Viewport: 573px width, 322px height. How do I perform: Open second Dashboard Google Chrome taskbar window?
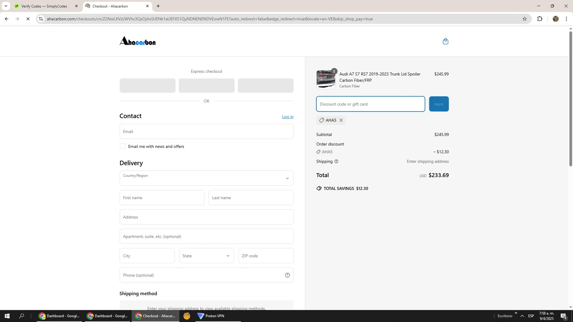tap(107, 316)
